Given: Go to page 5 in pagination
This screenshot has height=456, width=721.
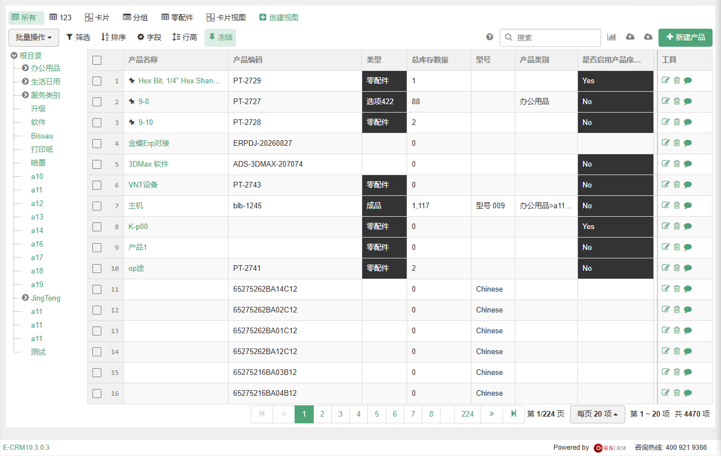Looking at the screenshot, I should (x=377, y=414).
